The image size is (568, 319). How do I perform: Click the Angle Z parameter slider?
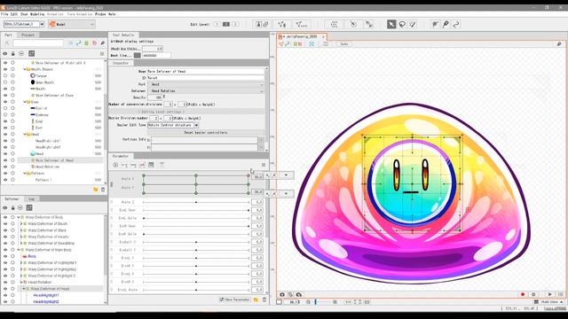pyautogui.click(x=196, y=202)
